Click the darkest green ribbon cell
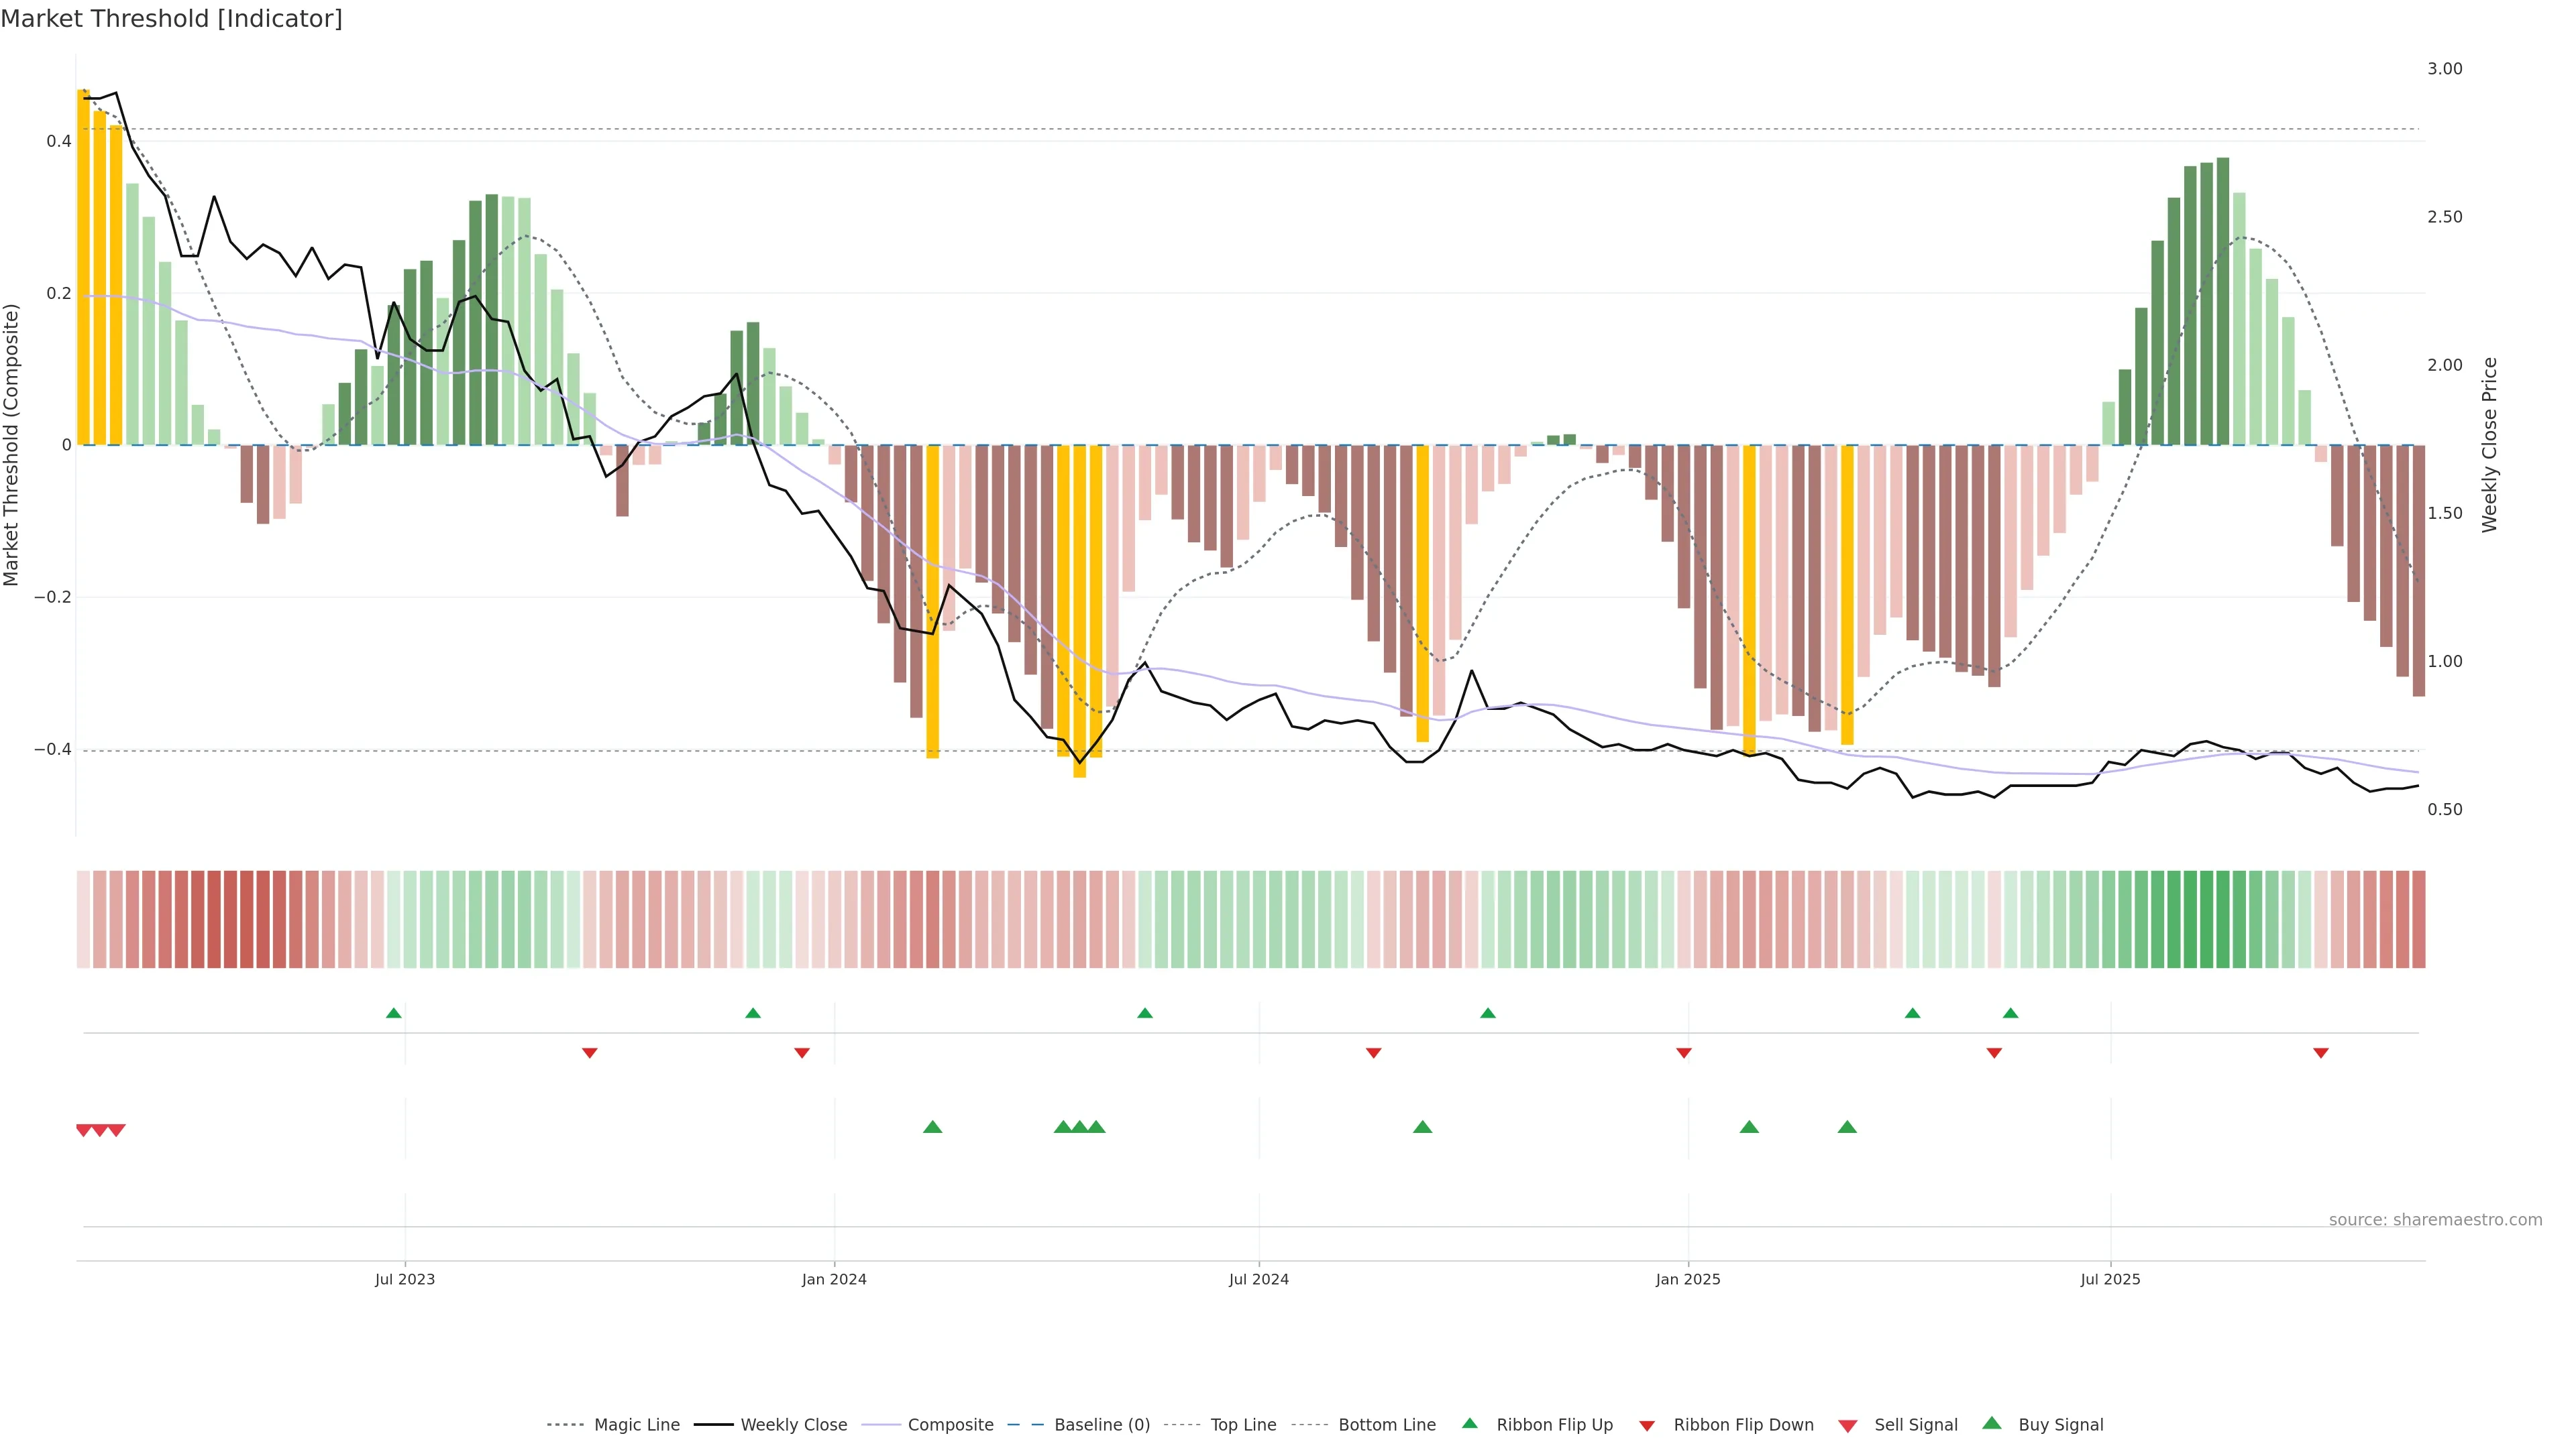2576x1448 pixels. (2191, 919)
